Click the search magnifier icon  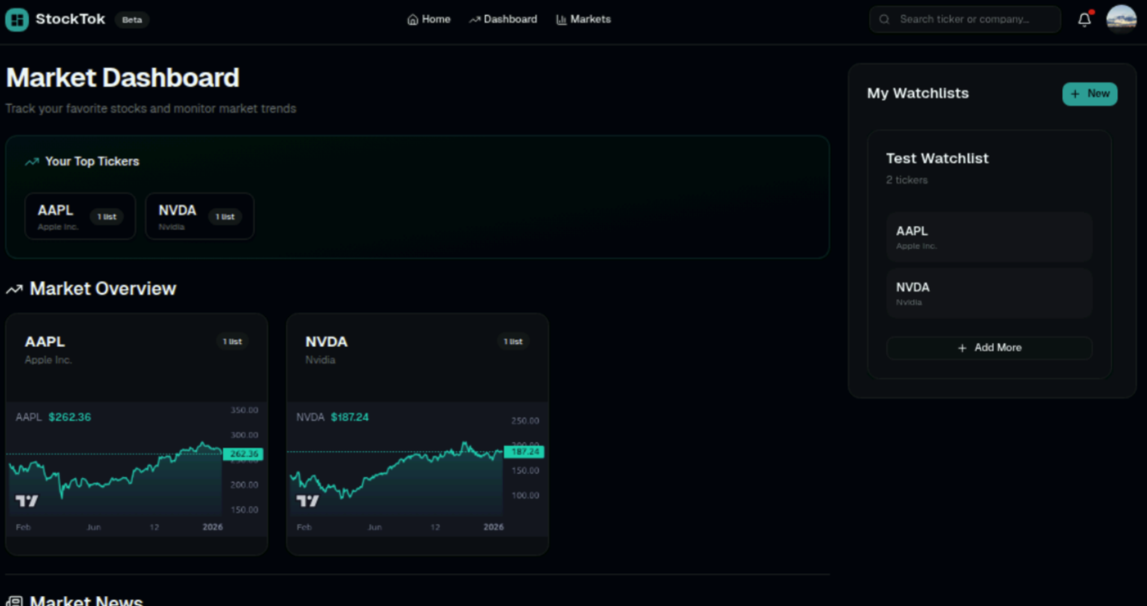(x=885, y=20)
